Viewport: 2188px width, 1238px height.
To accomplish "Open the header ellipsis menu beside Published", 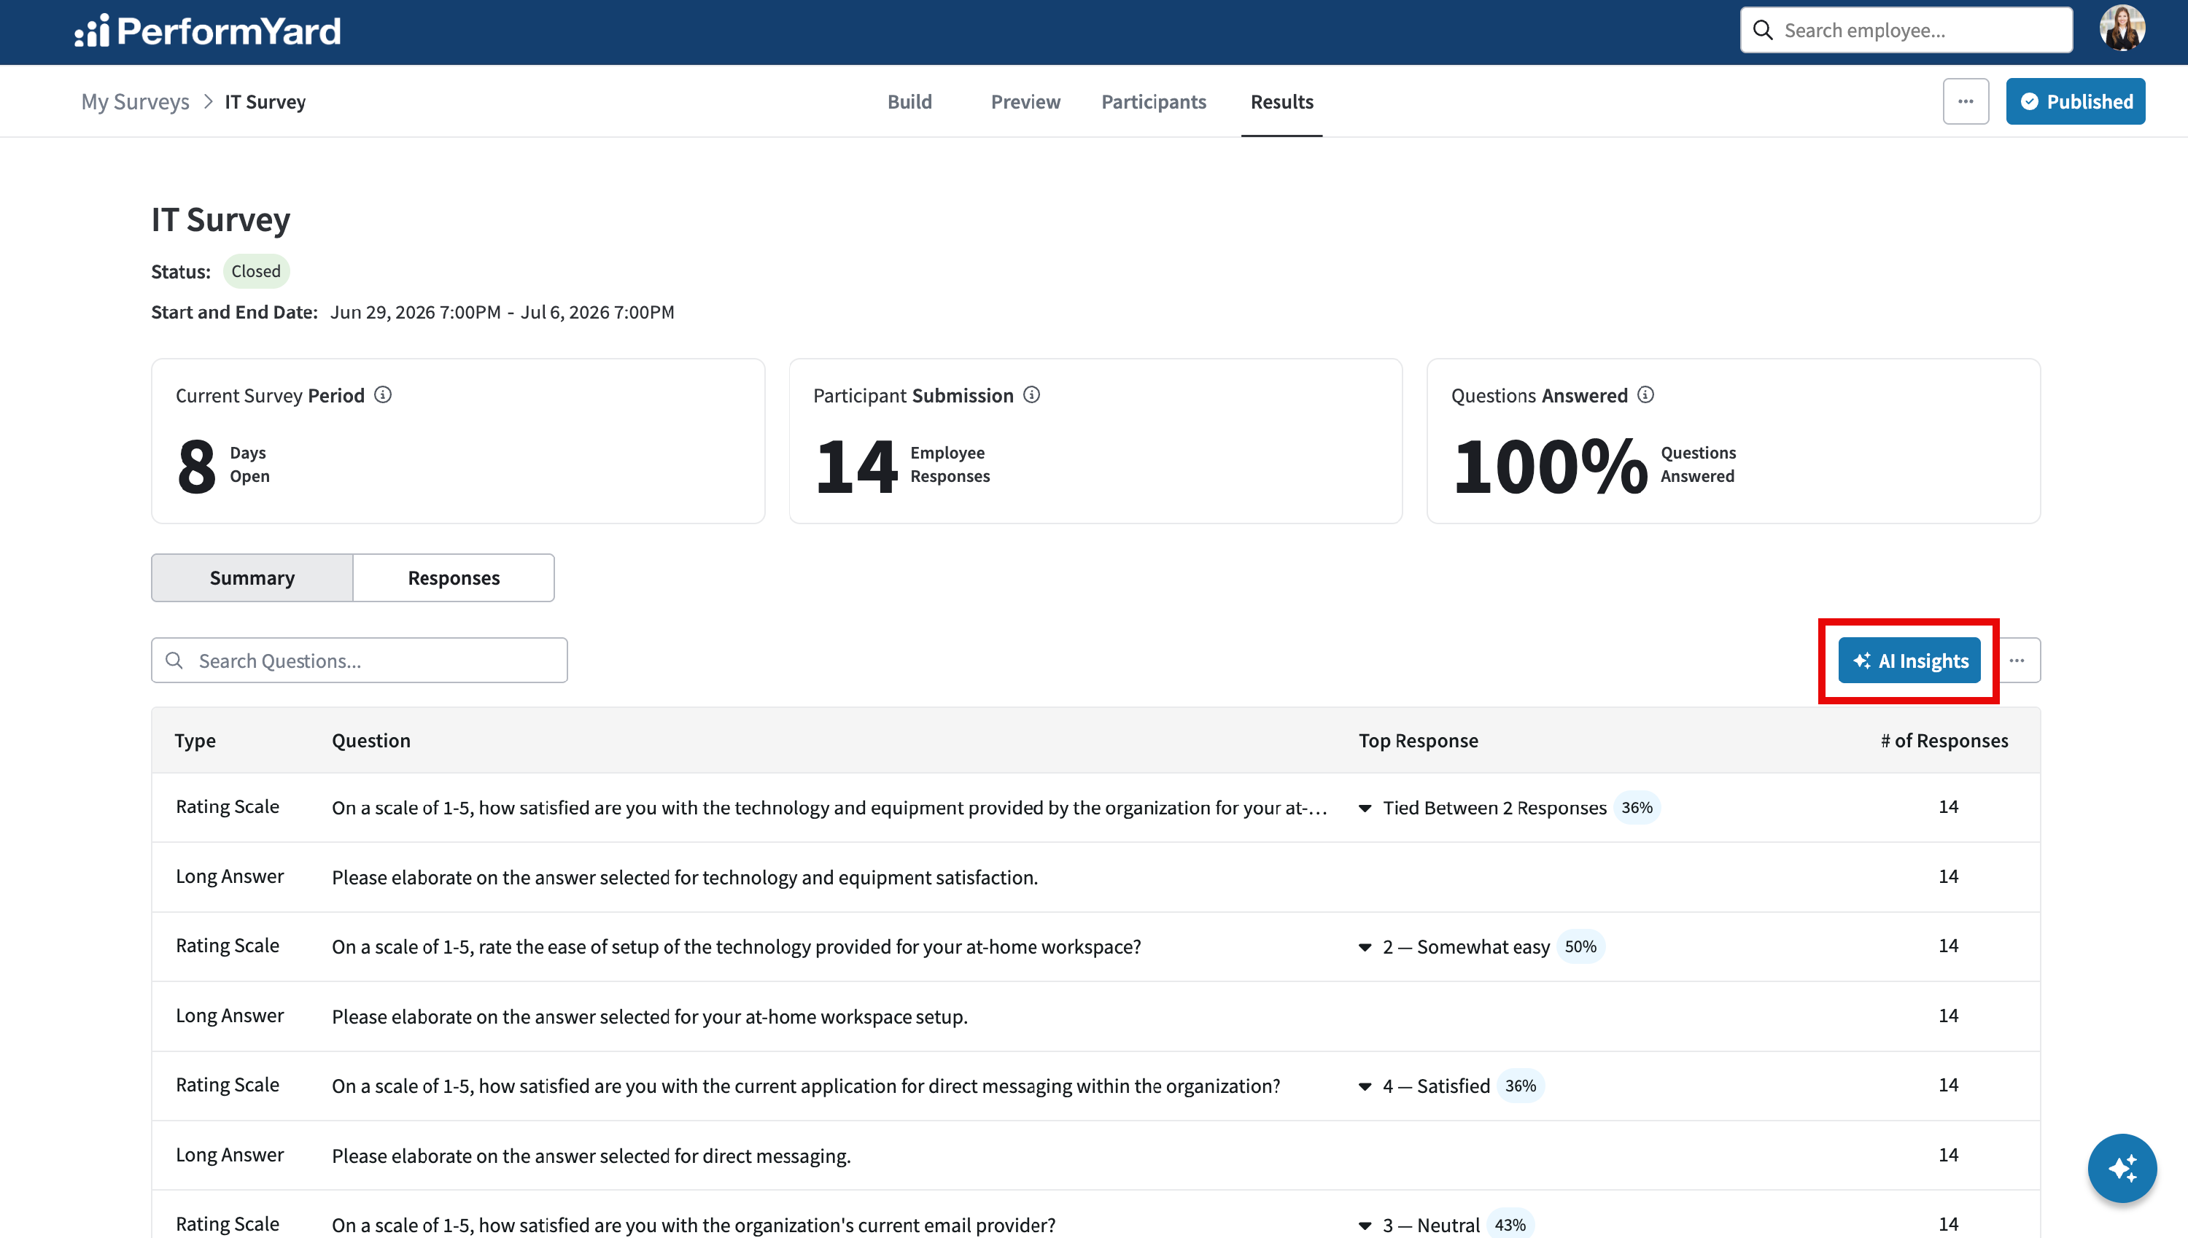I will pos(1966,101).
